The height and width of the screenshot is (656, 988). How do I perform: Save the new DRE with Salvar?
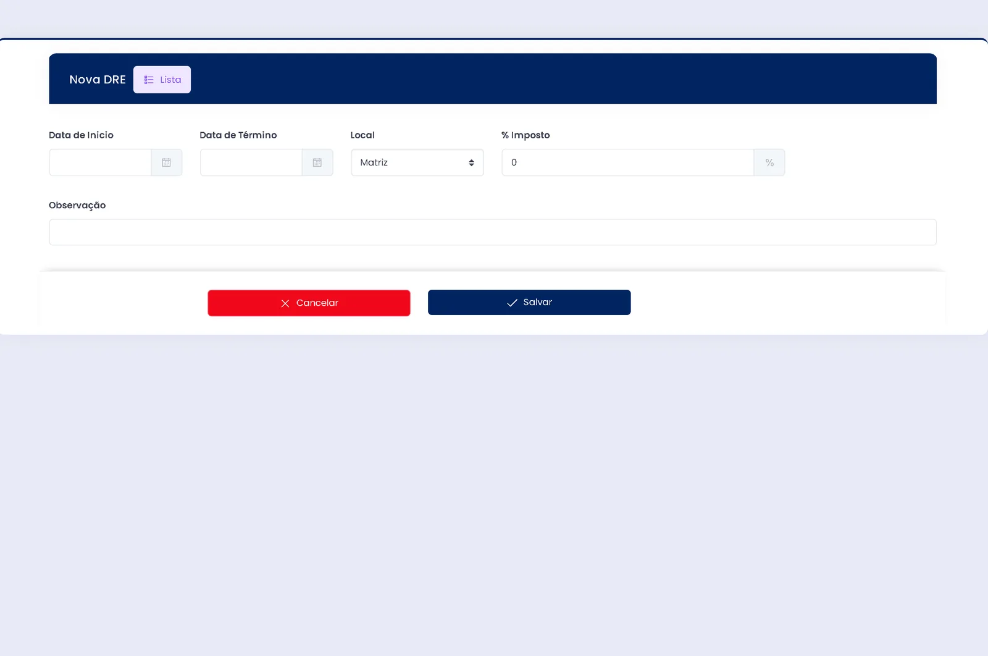coord(529,302)
